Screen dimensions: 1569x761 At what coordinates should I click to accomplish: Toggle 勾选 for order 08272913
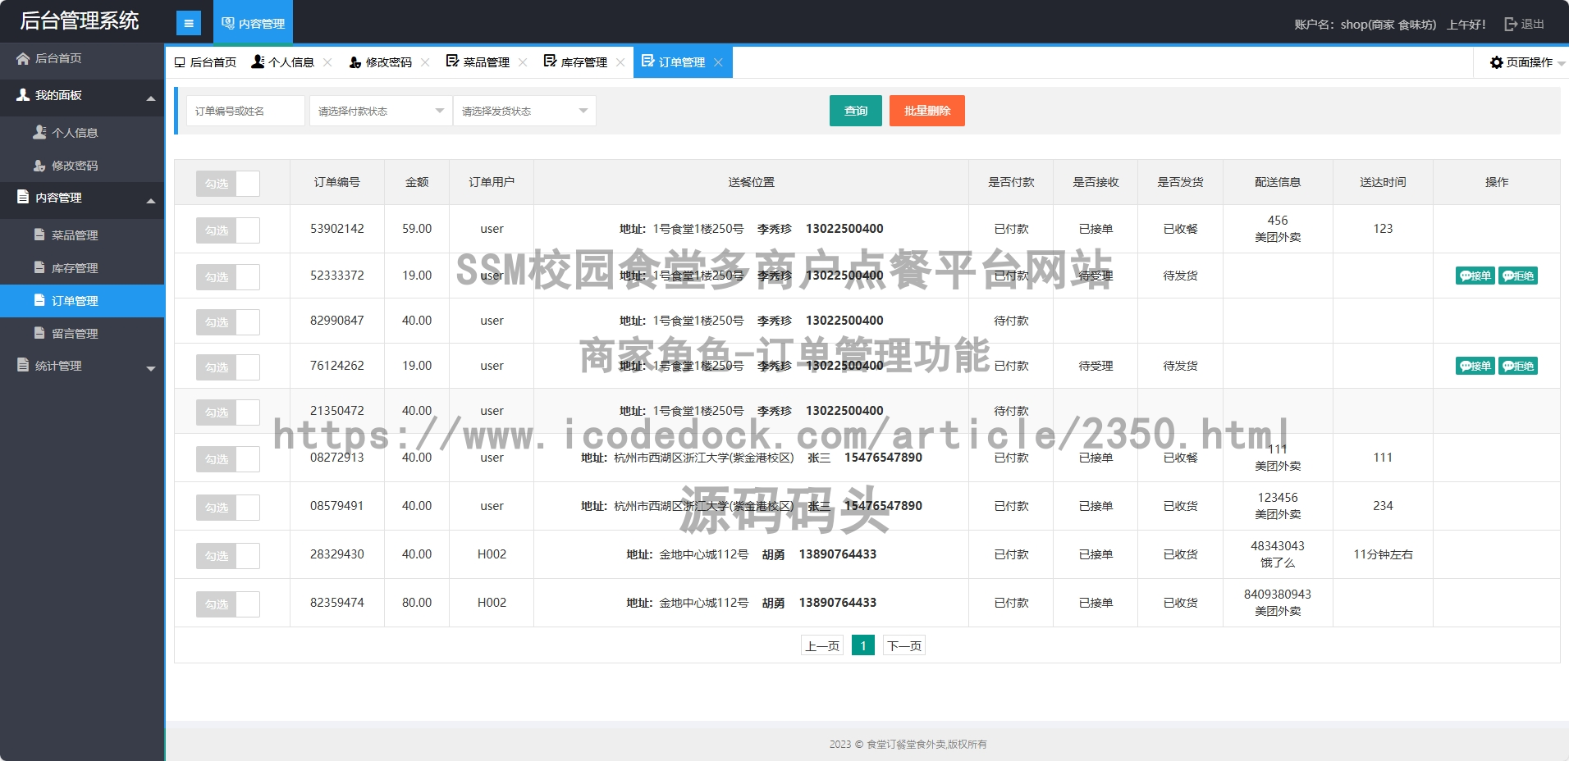(228, 459)
